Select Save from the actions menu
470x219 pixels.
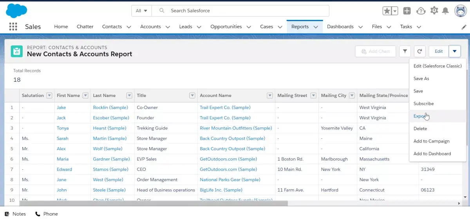click(437, 91)
